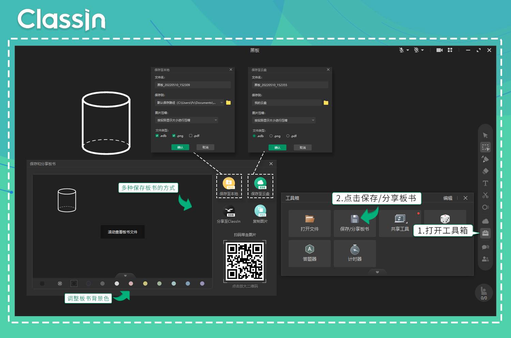Pick the selected black background swatch with square outline
511x338 pixels.
74,283
